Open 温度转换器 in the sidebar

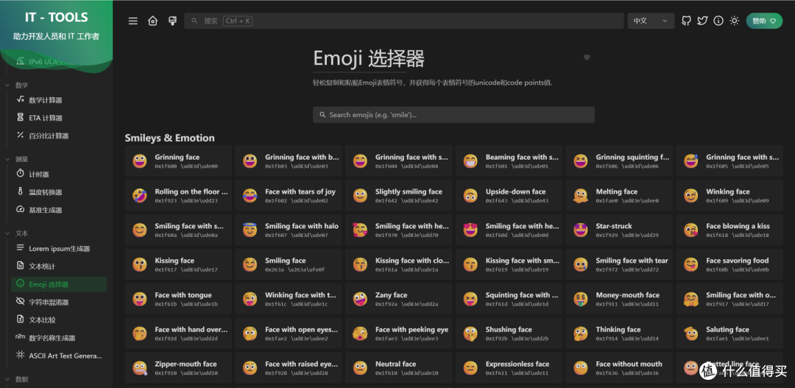coord(59,192)
